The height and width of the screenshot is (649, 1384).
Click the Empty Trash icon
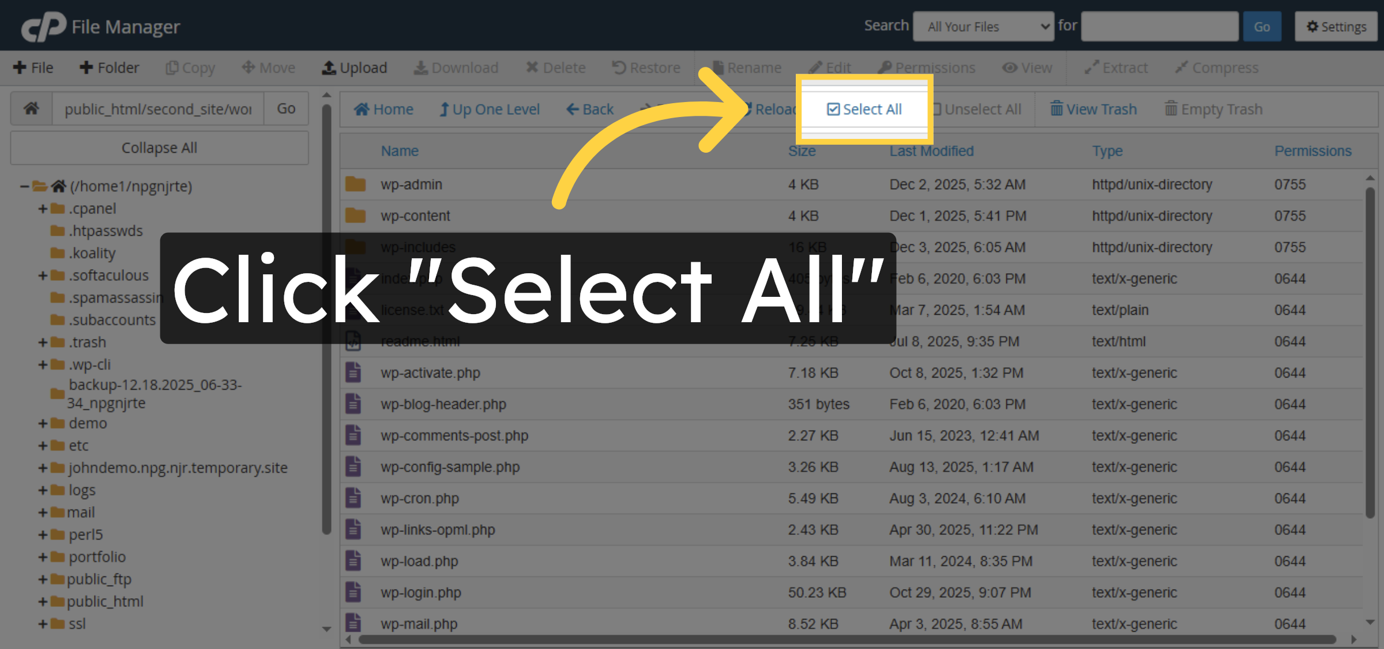pos(1213,109)
